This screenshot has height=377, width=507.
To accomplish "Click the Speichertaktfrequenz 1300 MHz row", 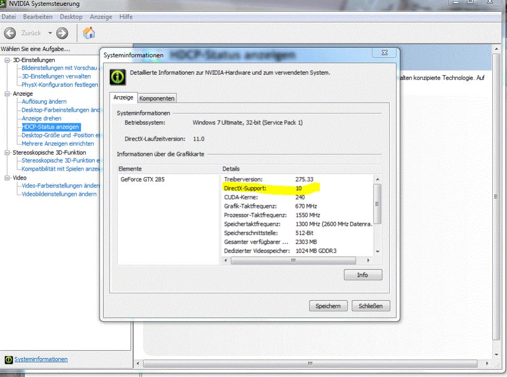I will click(297, 224).
